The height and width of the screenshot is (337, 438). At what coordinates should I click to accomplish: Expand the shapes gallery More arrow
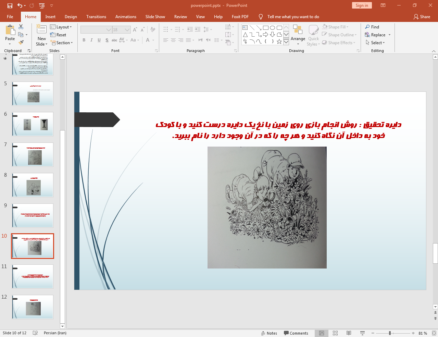point(286,41)
